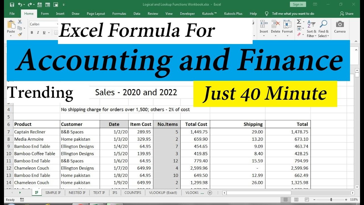Click the Clear eraser icon
Screen dimensions: 364x205
pos(299,34)
